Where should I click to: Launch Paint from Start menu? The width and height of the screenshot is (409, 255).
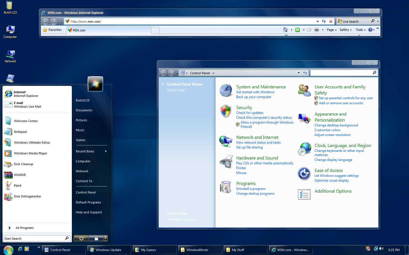coord(37,186)
